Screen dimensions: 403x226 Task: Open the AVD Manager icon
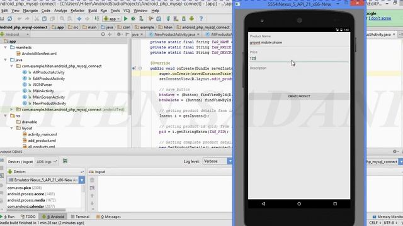click(x=176, y=19)
